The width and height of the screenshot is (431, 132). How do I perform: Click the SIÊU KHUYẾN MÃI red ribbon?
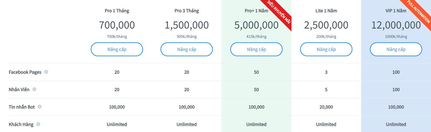click(x=279, y=12)
